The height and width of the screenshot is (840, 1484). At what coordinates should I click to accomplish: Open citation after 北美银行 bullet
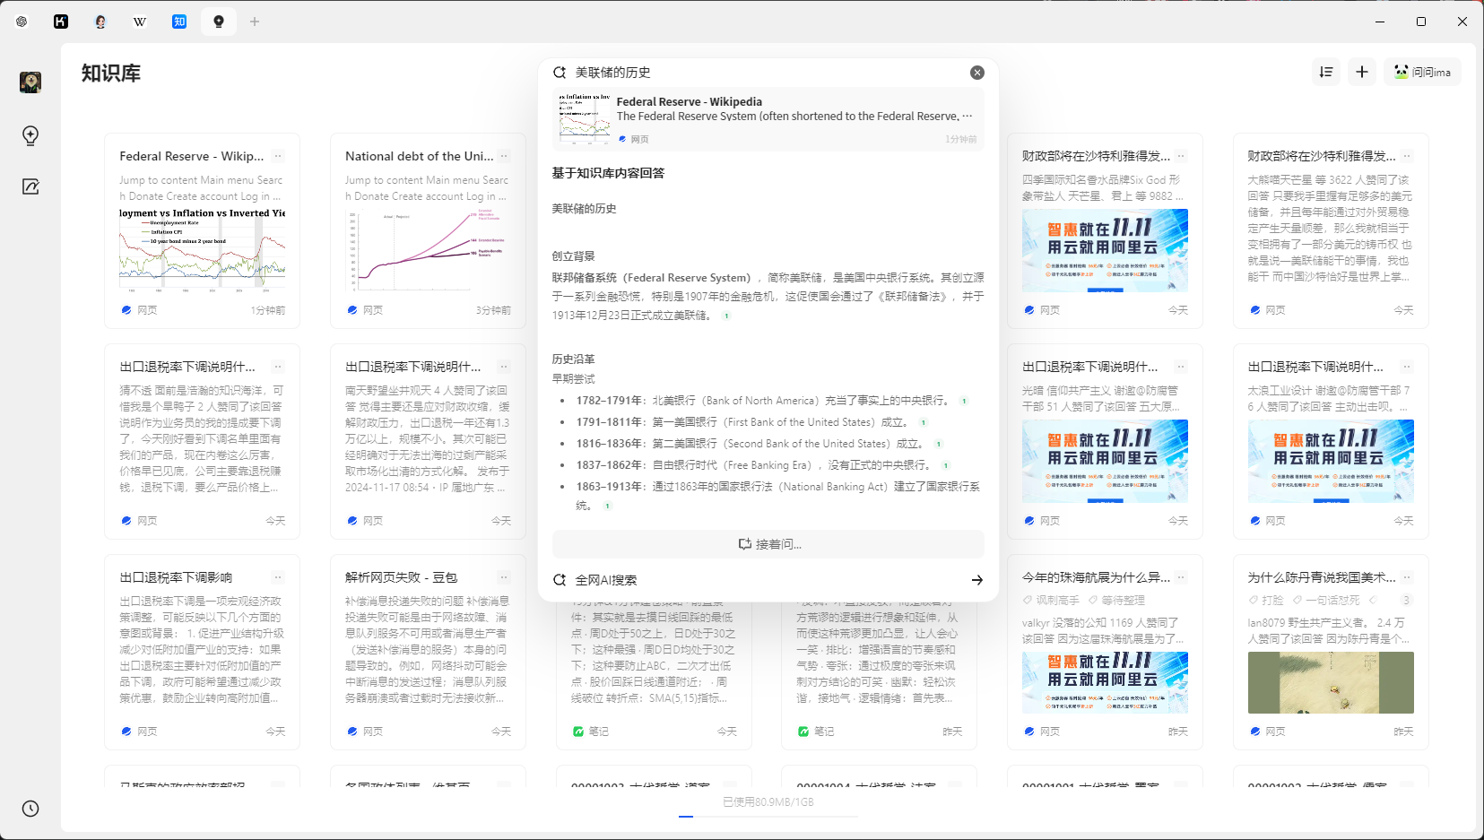[964, 401]
